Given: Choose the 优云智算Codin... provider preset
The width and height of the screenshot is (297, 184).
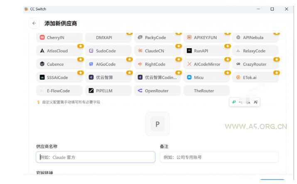Looking at the screenshot, I should [x=157, y=77].
